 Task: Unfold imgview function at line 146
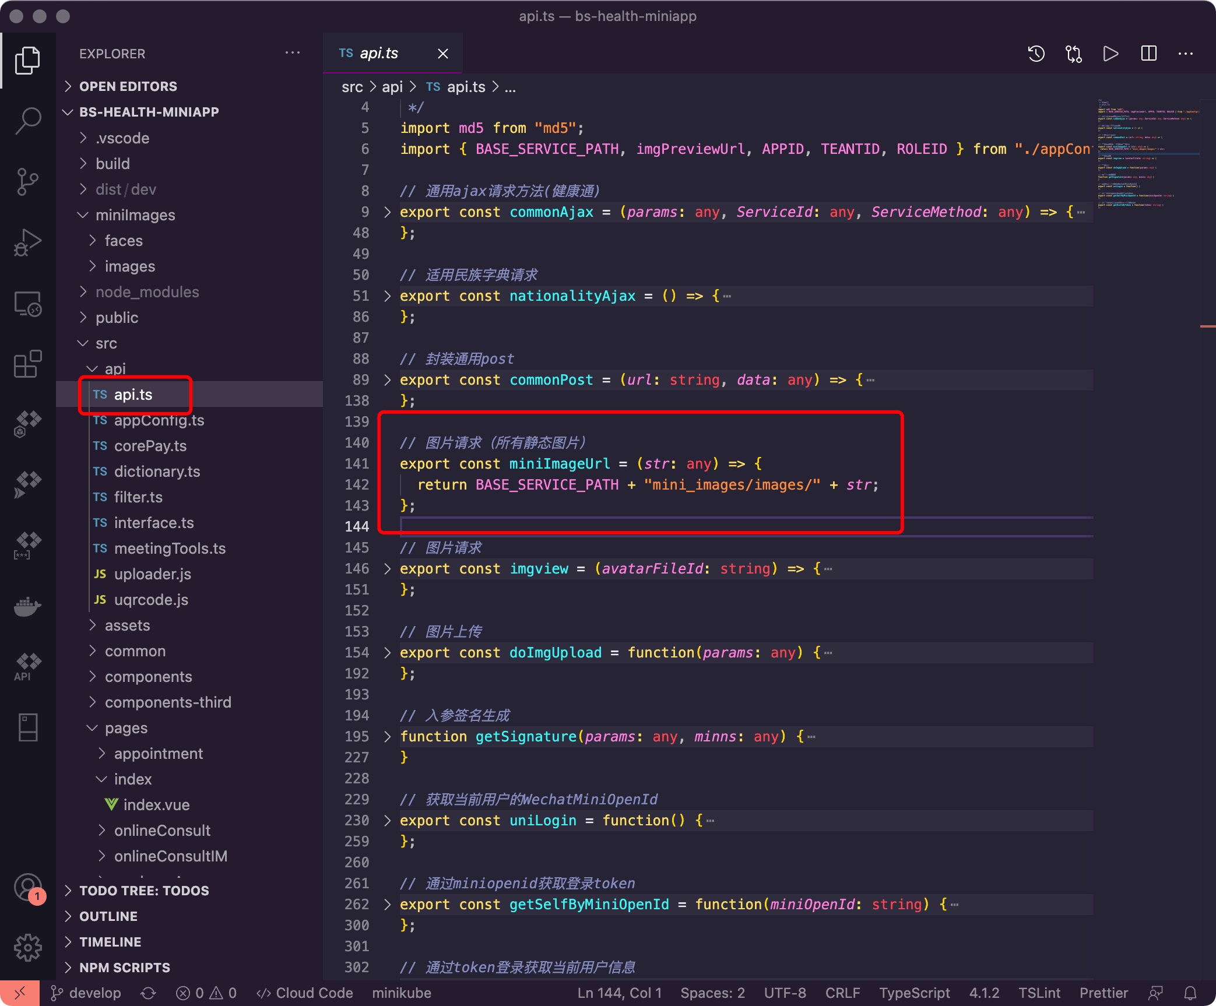click(x=387, y=569)
